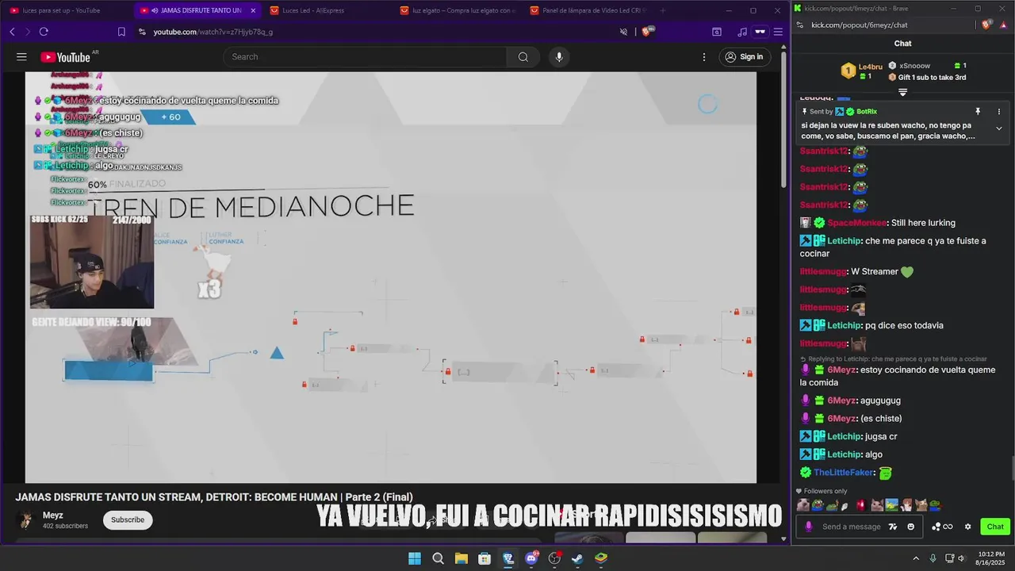Open the Windows Start menu
This screenshot has height=571, width=1015.
click(x=415, y=558)
